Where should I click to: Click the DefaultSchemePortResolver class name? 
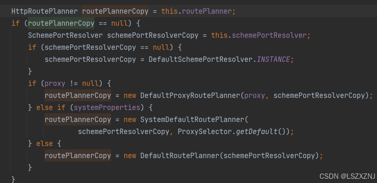pos(201,59)
